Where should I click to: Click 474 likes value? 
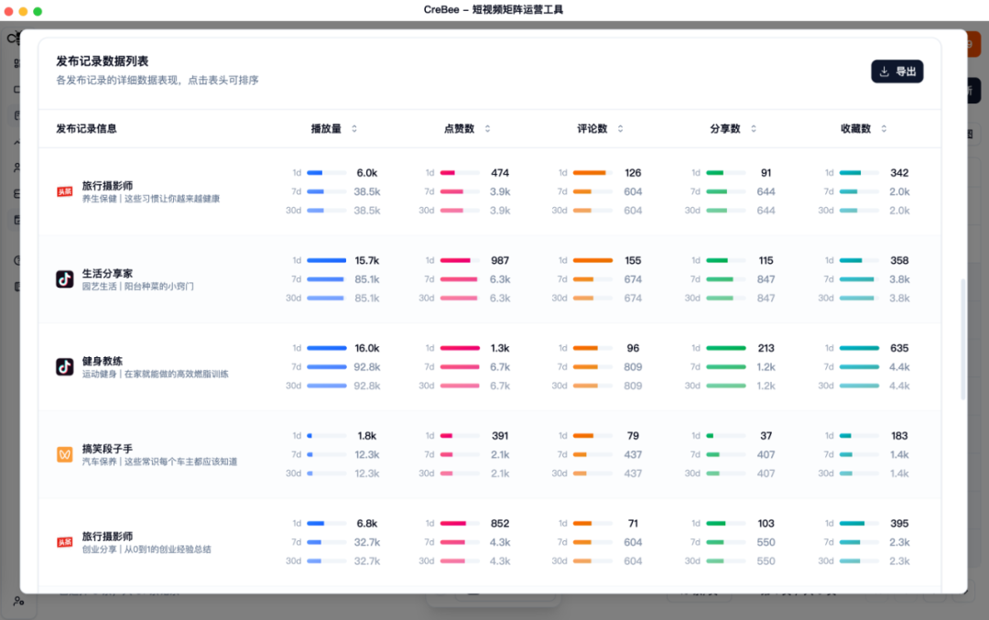[500, 173]
